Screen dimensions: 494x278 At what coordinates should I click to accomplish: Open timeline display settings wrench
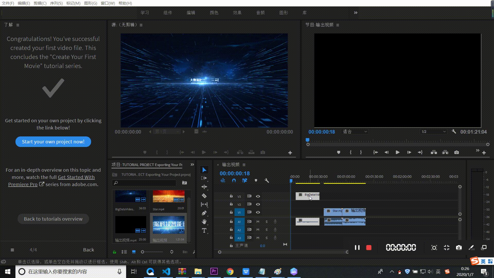coord(267,181)
